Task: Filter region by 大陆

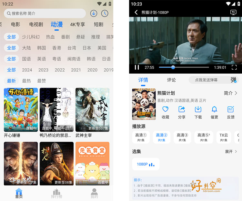Action: coord(26,48)
